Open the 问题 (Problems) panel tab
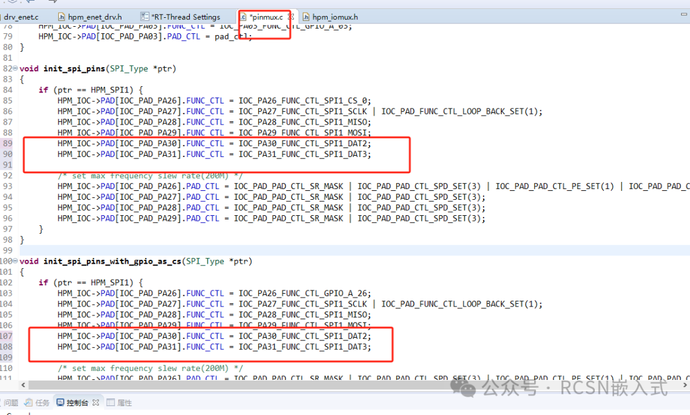690x415 pixels. click(x=11, y=403)
